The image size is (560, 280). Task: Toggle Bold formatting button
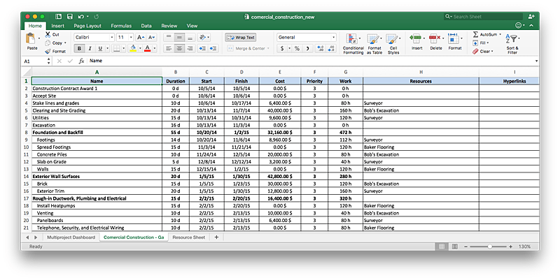(x=79, y=48)
